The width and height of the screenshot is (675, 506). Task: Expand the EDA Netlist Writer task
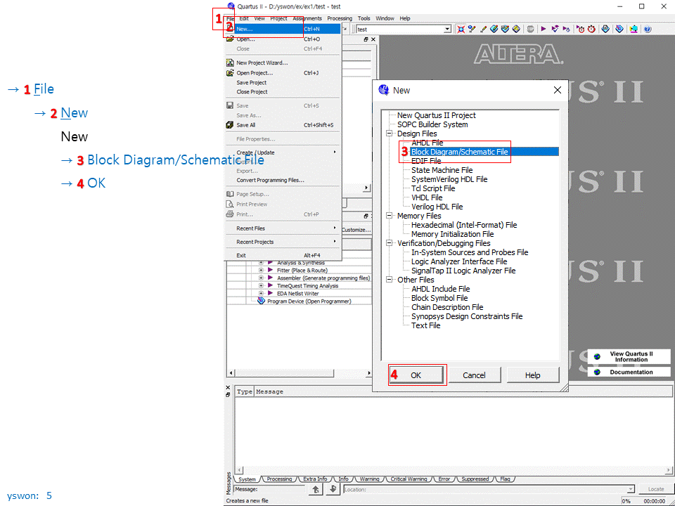click(x=261, y=293)
